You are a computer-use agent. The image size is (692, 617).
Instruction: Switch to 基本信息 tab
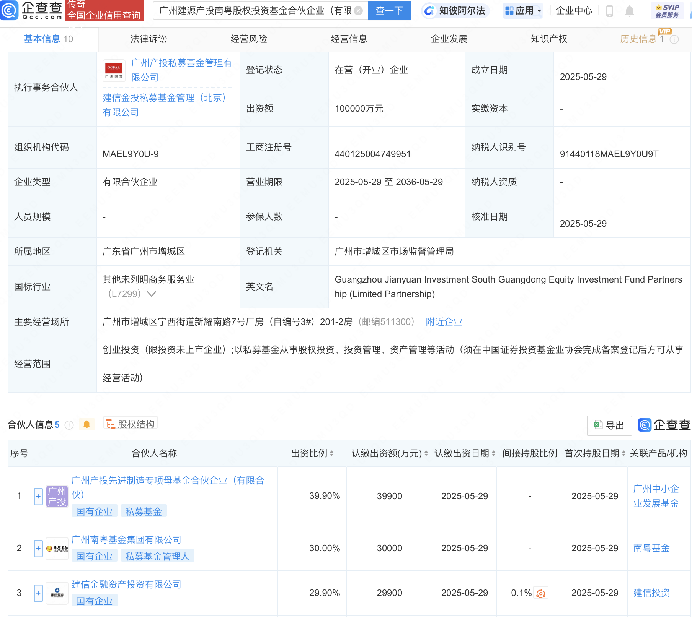[49, 39]
